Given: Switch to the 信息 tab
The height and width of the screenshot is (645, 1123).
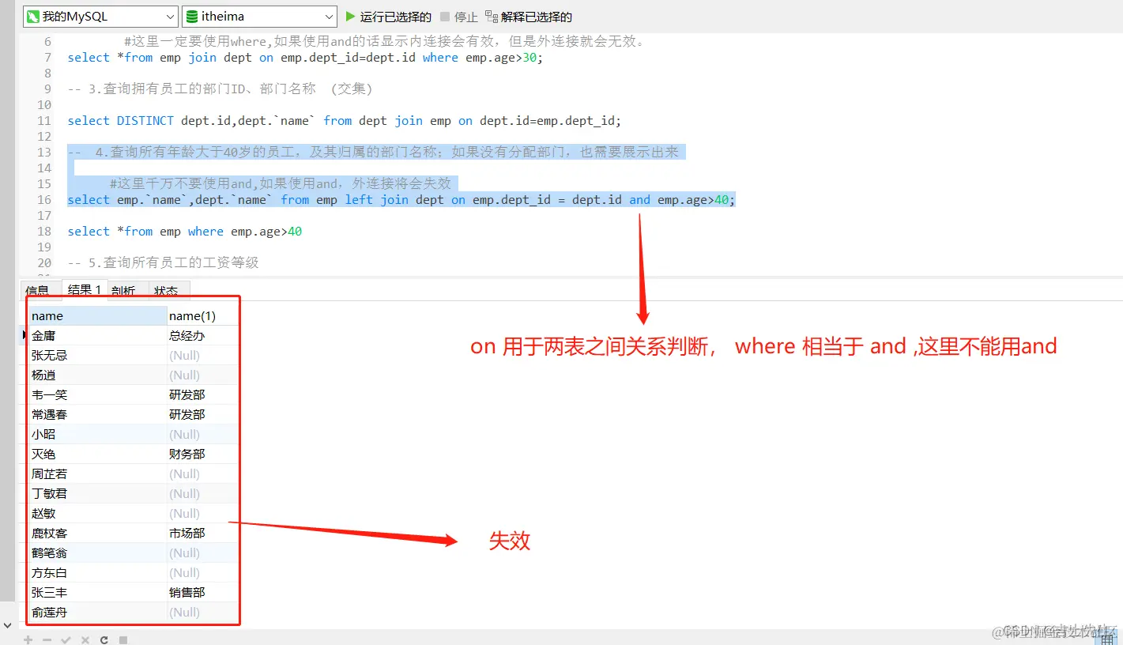Looking at the screenshot, I should pyautogui.click(x=37, y=290).
